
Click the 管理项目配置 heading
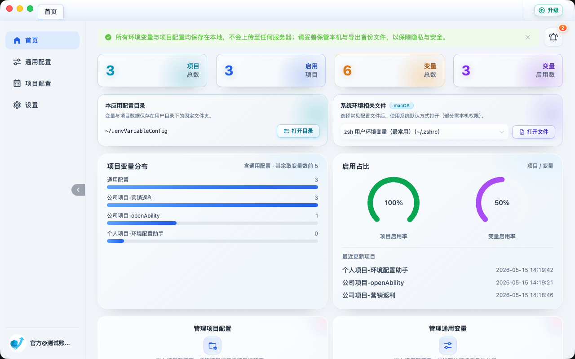coord(212,328)
